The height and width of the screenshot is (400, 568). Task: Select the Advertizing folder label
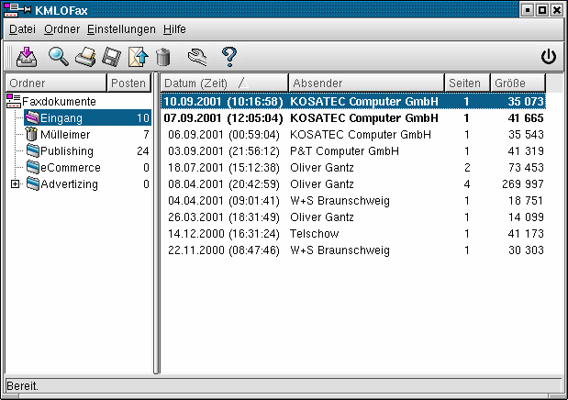pyautogui.click(x=69, y=184)
